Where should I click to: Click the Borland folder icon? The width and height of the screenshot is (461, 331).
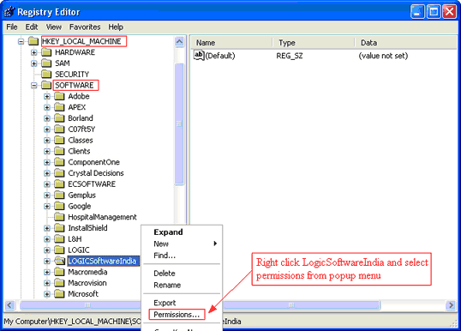(59, 118)
